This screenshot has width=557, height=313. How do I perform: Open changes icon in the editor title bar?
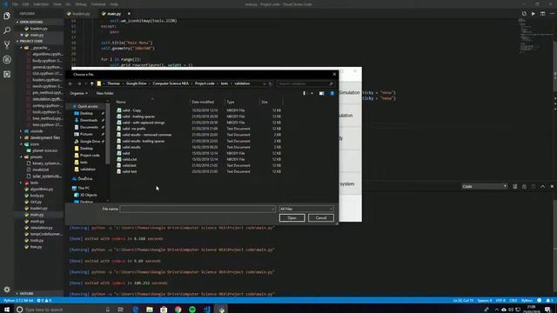tap(524, 14)
